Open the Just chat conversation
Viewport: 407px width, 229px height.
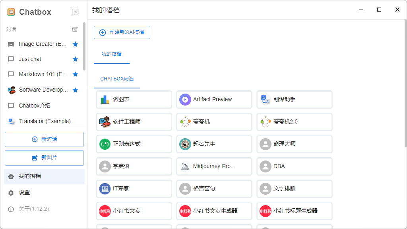click(x=43, y=59)
